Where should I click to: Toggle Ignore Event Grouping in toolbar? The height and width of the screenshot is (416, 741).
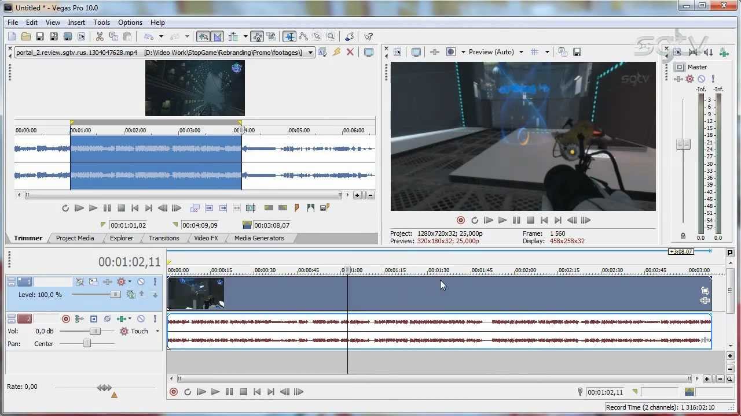(x=271, y=36)
